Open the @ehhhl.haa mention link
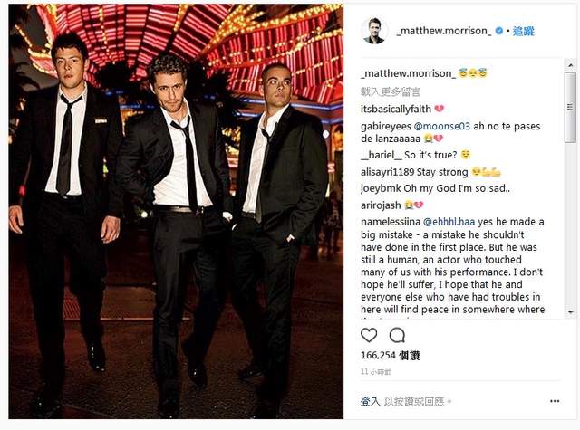The image size is (580, 430). click(x=449, y=222)
